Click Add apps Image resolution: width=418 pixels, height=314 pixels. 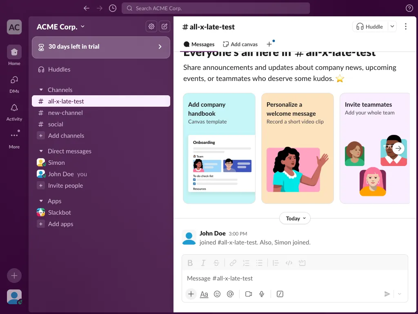[x=101, y=224]
